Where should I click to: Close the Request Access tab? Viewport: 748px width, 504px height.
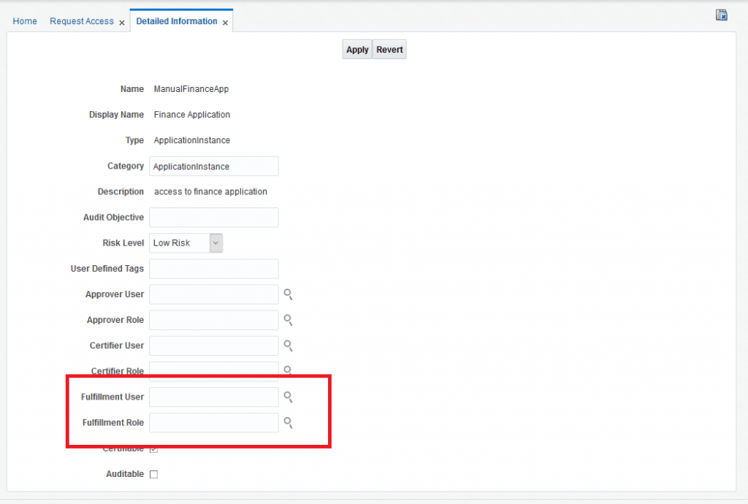[122, 23]
